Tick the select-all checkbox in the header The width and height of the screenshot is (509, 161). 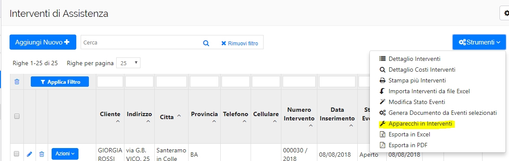tap(17, 117)
